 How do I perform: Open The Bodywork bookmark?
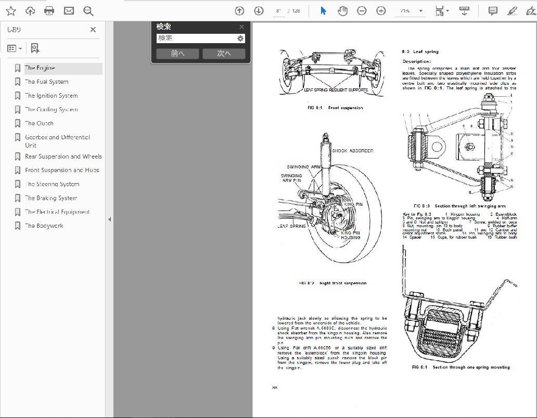click(44, 226)
